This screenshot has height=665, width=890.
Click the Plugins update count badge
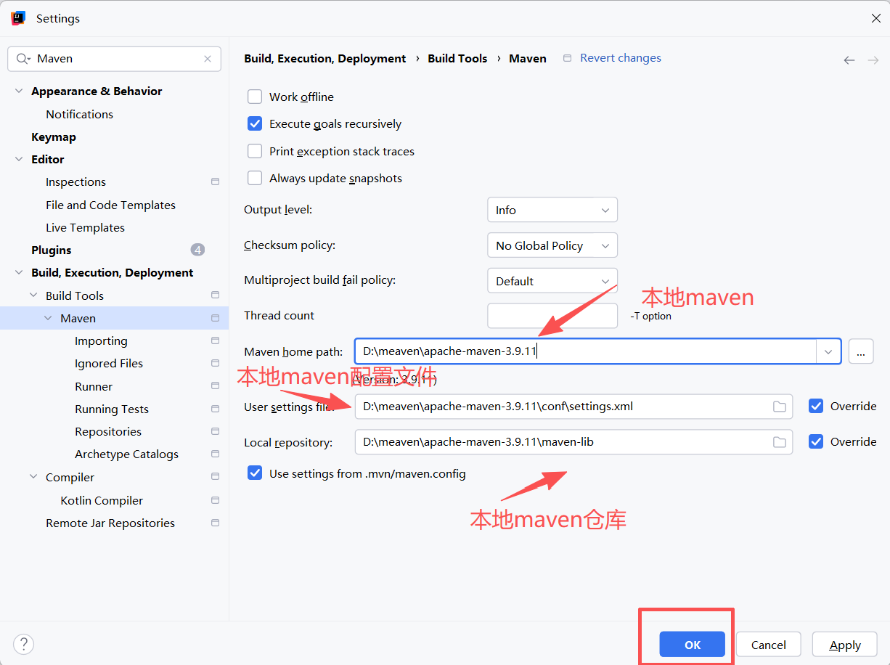tap(197, 250)
